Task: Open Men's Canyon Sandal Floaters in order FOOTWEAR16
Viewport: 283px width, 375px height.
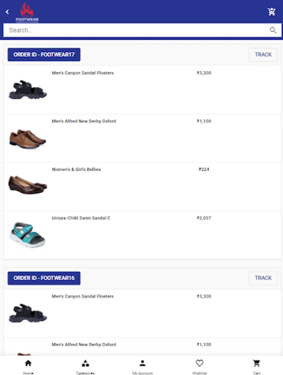Action: point(82,296)
